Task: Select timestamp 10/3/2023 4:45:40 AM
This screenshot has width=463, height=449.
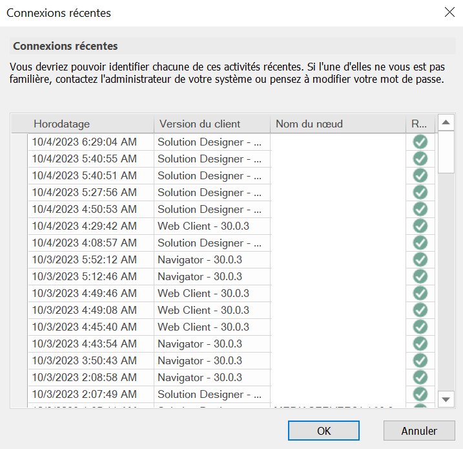Action: [84, 327]
